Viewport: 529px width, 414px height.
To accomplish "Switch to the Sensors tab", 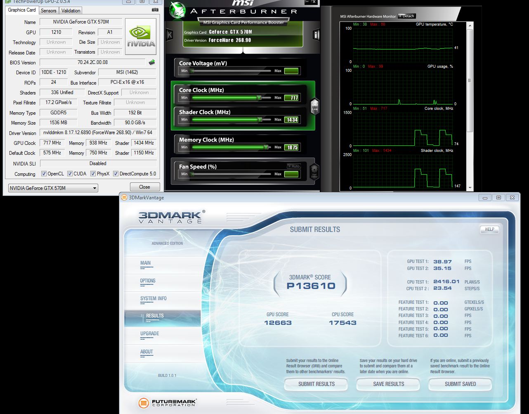I will 49,10.
